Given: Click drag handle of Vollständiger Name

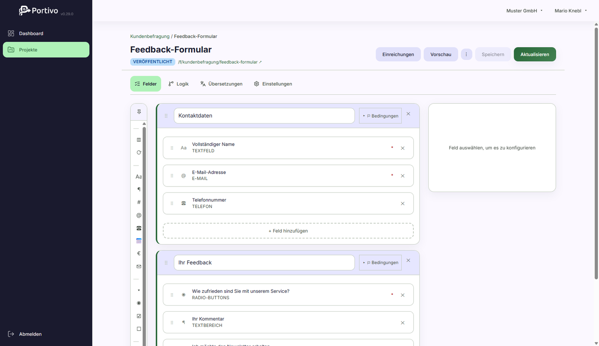Looking at the screenshot, I should (172, 148).
